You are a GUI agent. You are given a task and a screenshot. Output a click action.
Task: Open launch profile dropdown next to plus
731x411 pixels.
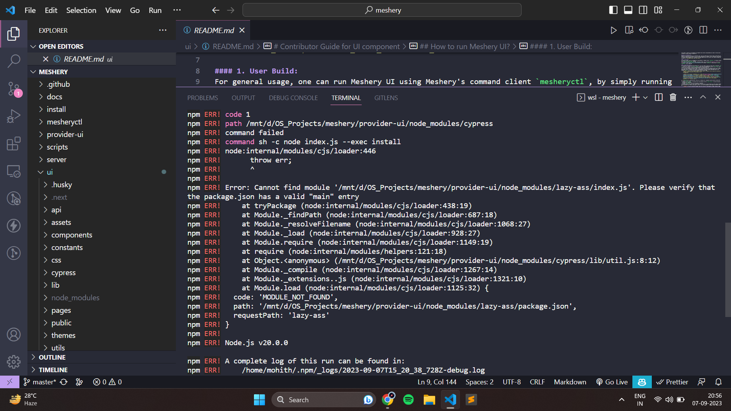pos(645,97)
